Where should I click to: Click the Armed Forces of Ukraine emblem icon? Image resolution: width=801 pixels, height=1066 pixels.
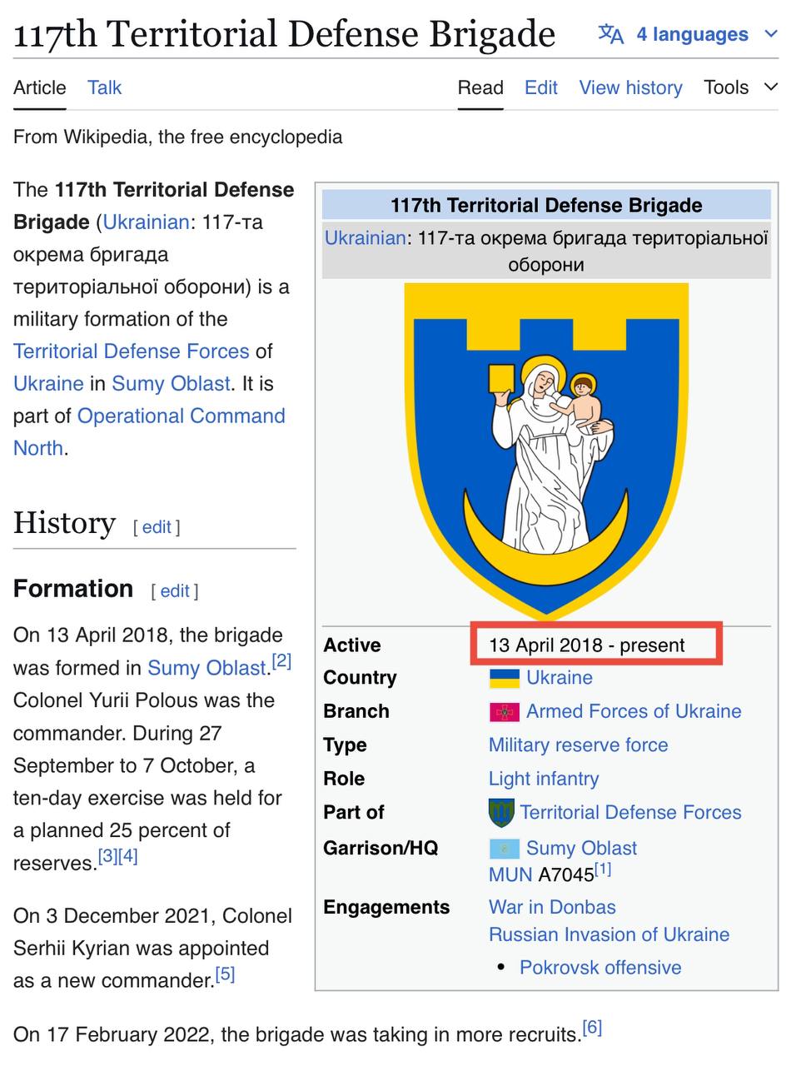(504, 712)
